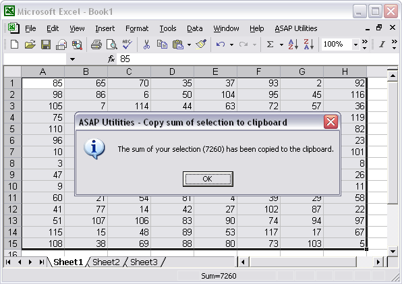Print the sheet with the printer icon
402x284 pixels.
96,45
